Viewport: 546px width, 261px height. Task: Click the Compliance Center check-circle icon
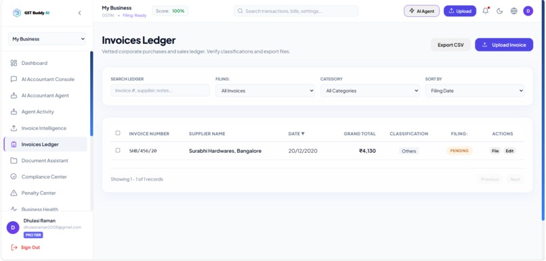(14, 176)
